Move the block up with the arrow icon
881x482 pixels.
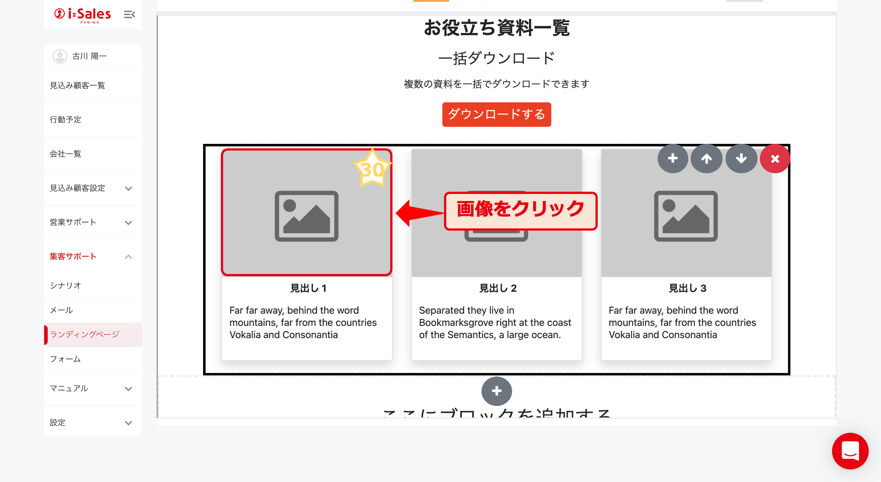tap(707, 159)
